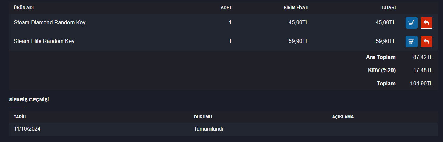This screenshot has height=142, width=443.
Task: Click the AÇIKLAMA column header
Action: coord(343,117)
